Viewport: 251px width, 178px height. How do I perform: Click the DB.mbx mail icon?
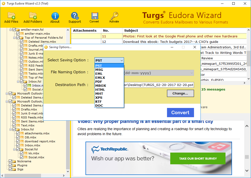tap(21, 137)
